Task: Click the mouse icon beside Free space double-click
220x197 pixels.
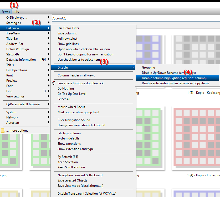Action: pos(54,83)
